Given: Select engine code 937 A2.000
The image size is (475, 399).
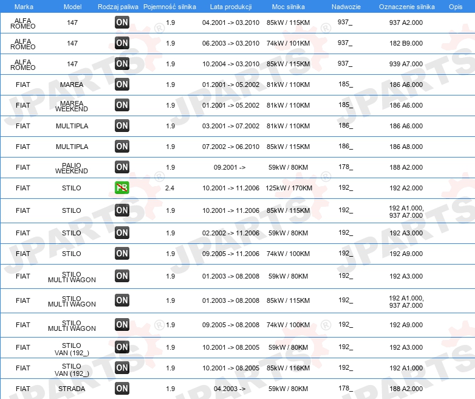Looking at the screenshot, I should coord(406,23).
